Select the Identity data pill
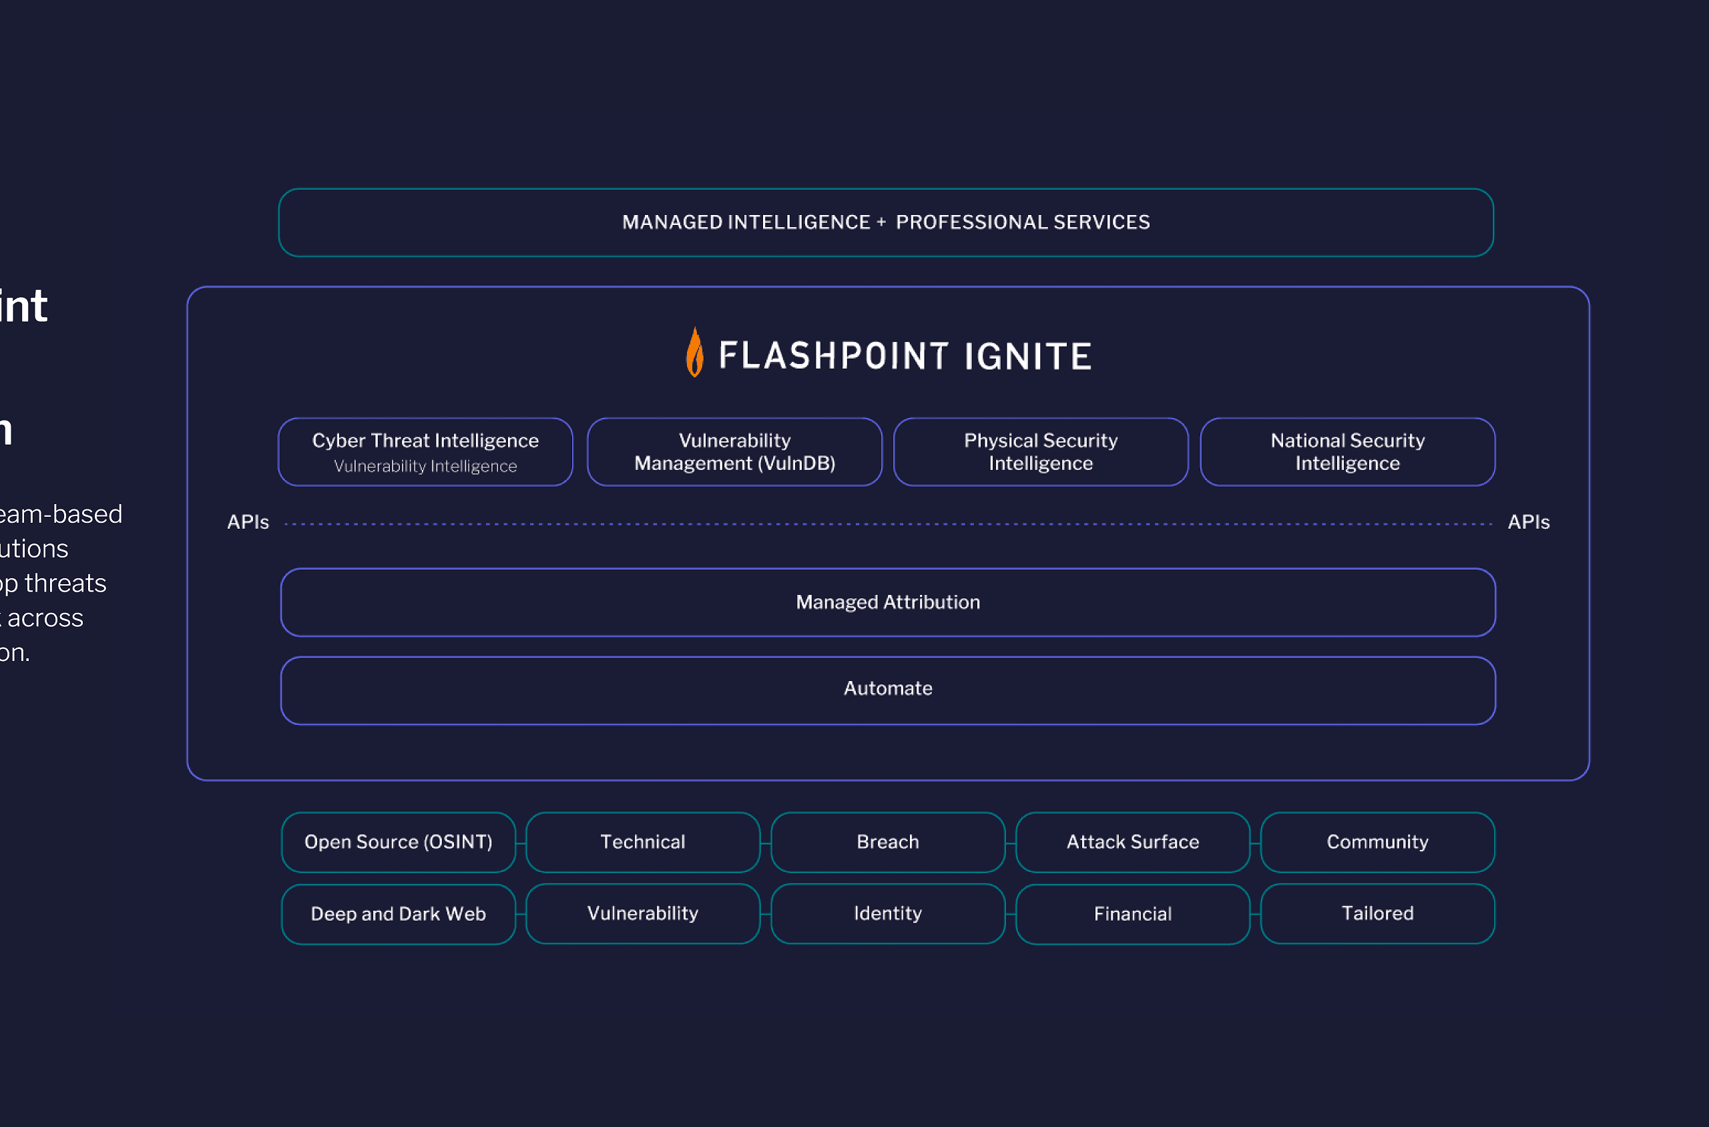This screenshot has width=1709, height=1127. [x=888, y=913]
